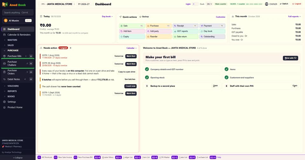305x160 pixels.
Task: Click the Switch user button
Action: click(x=284, y=4)
